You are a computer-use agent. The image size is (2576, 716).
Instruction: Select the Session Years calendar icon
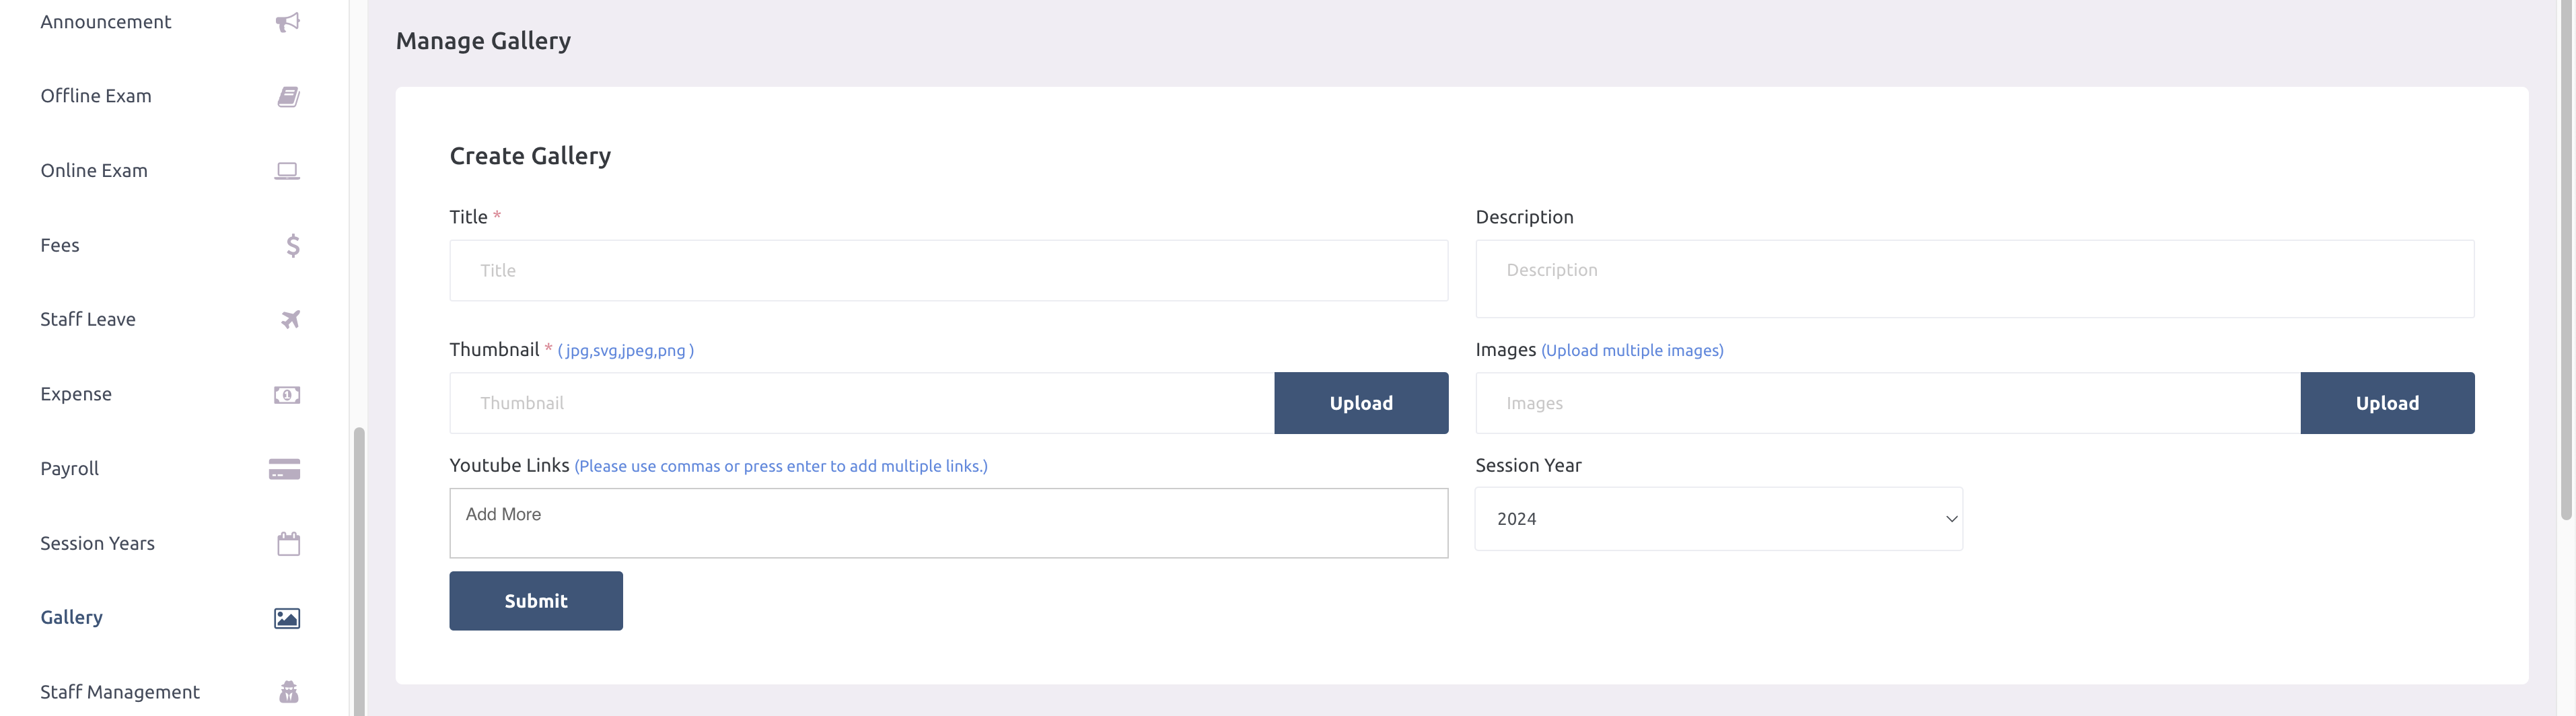point(287,543)
